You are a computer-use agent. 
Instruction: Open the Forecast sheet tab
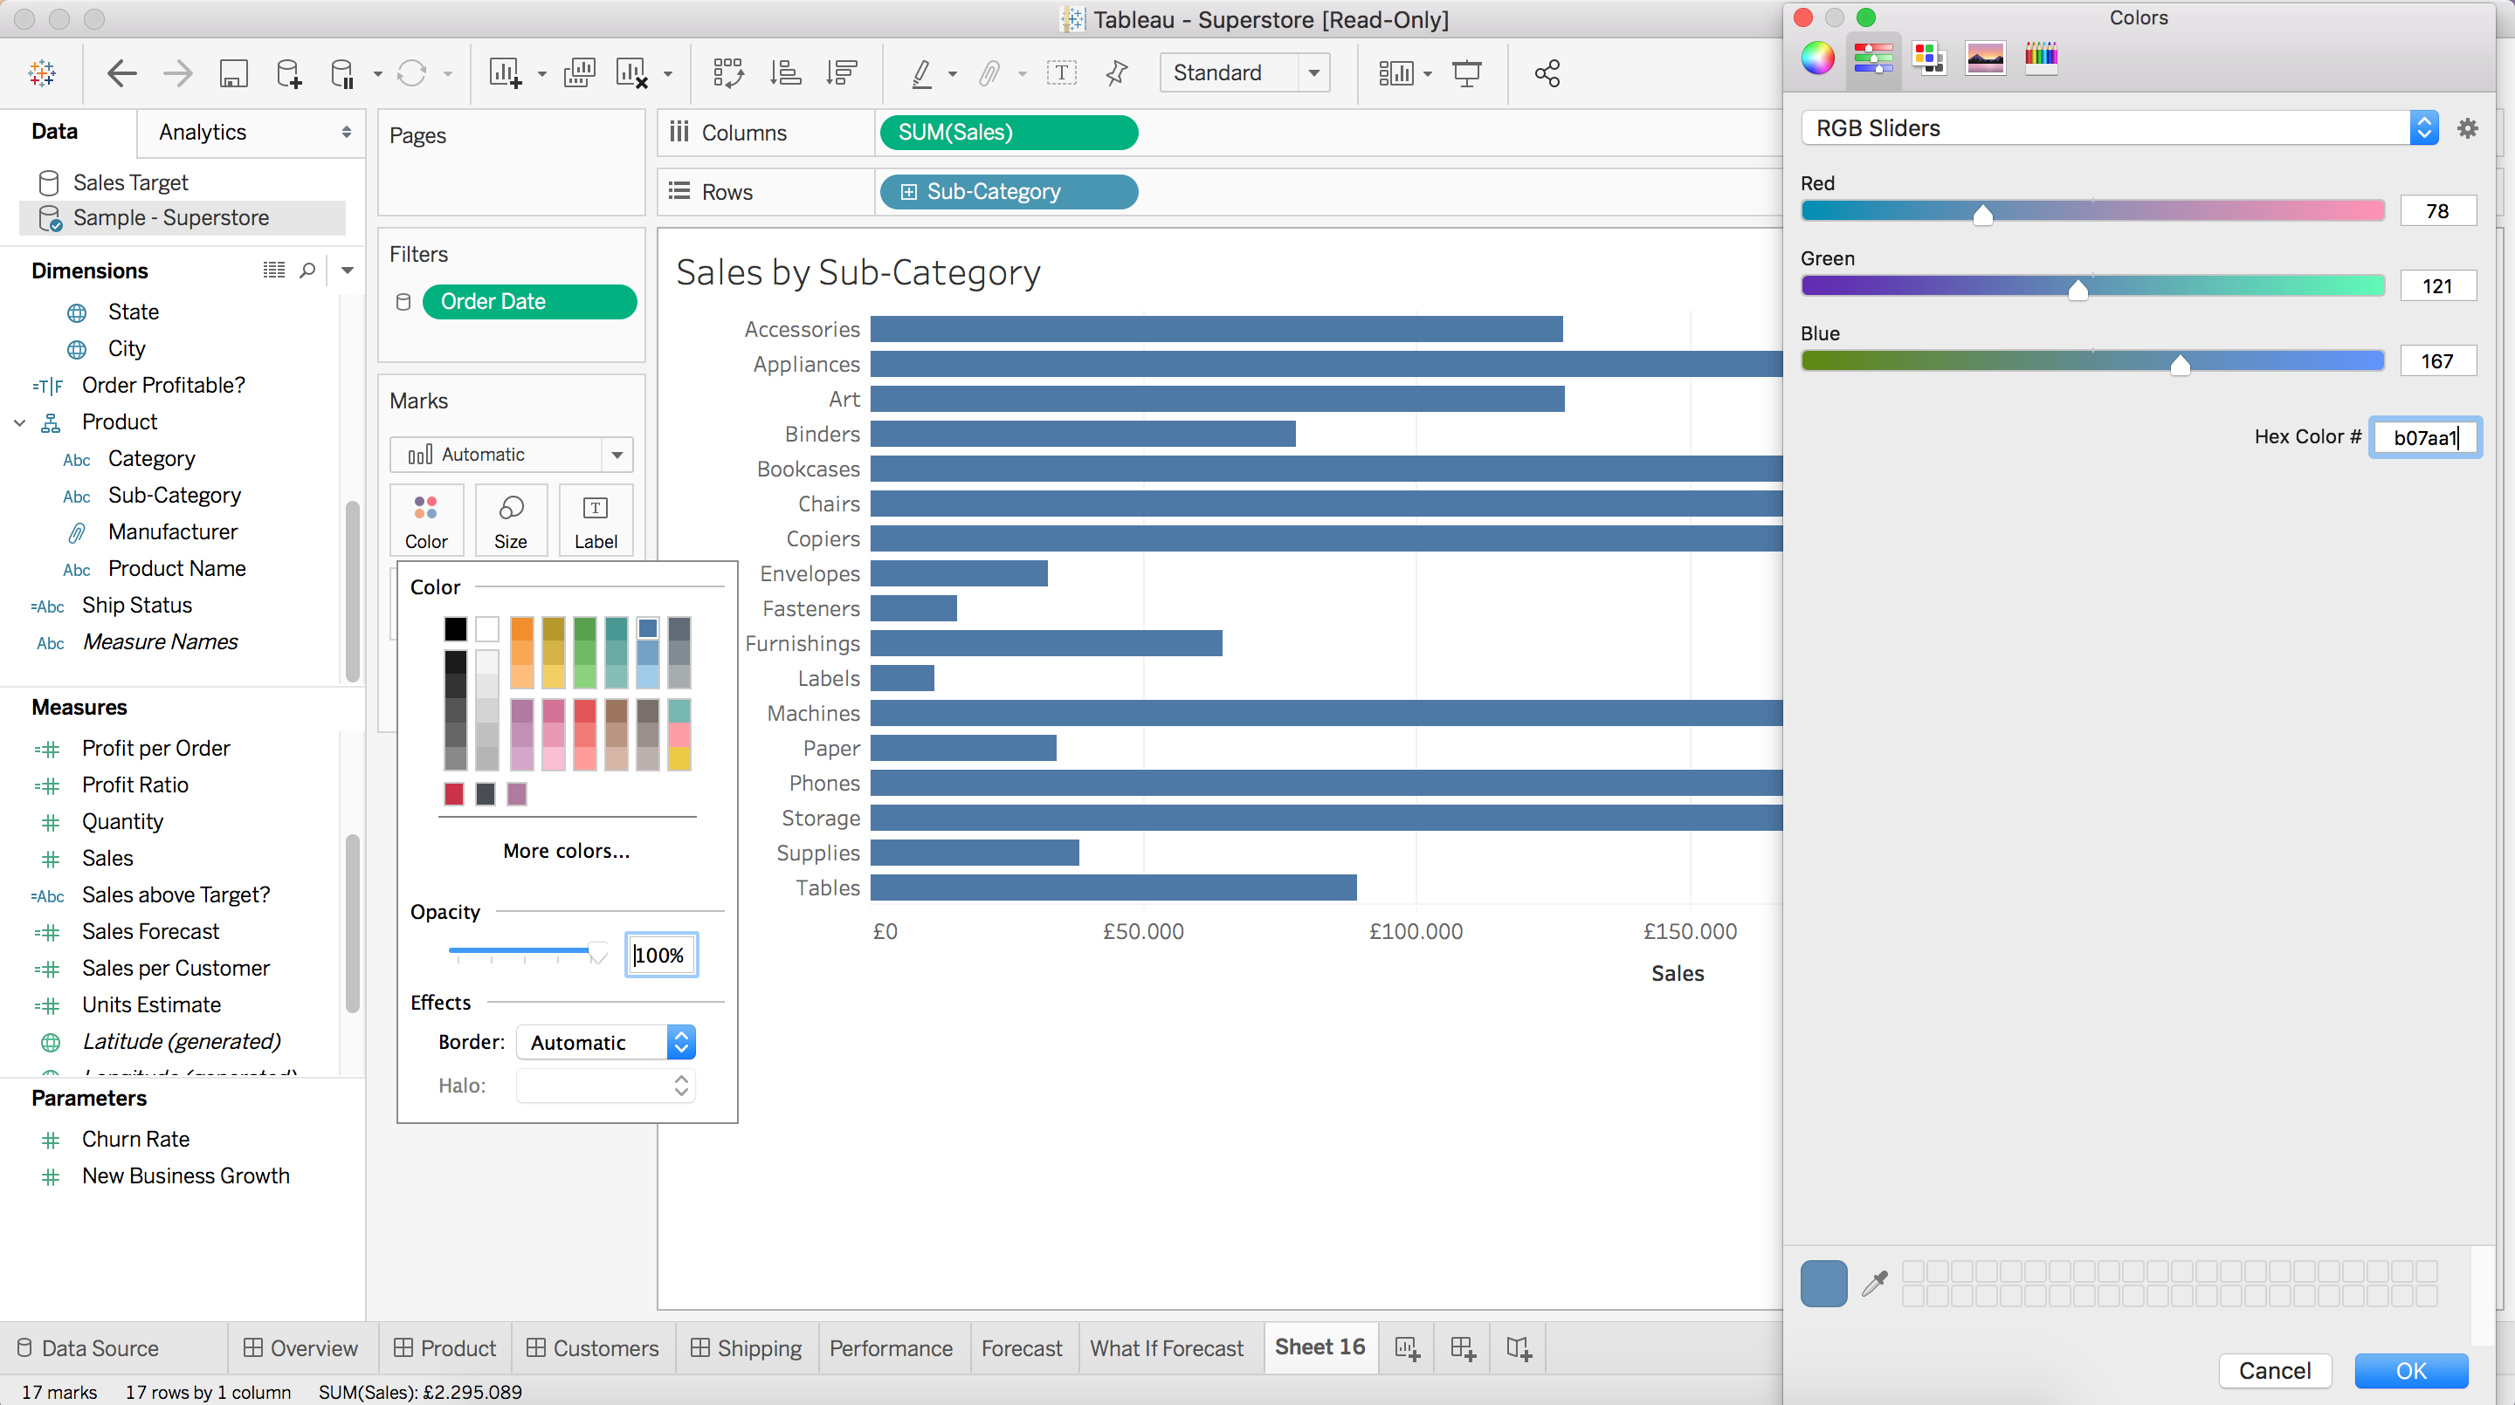pos(1023,1348)
